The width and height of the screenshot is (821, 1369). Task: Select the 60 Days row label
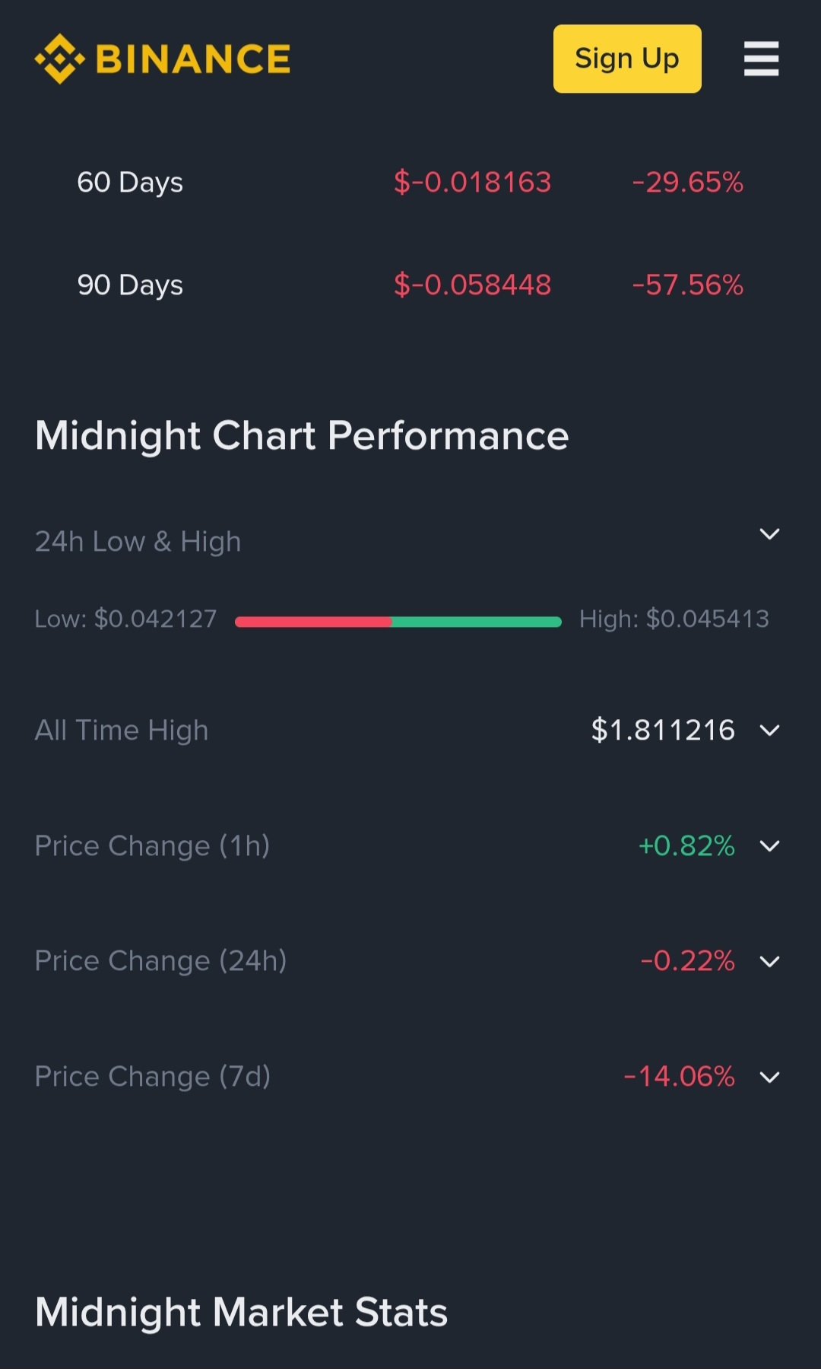(x=130, y=183)
